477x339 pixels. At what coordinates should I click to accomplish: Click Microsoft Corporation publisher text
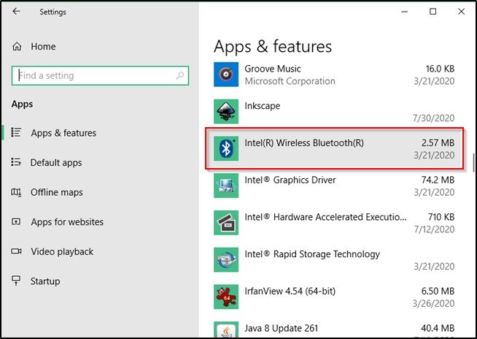click(290, 81)
